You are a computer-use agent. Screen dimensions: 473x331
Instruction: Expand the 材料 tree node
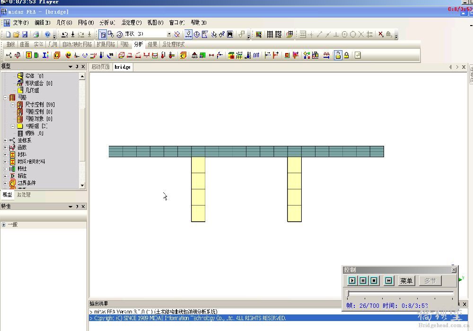5,155
